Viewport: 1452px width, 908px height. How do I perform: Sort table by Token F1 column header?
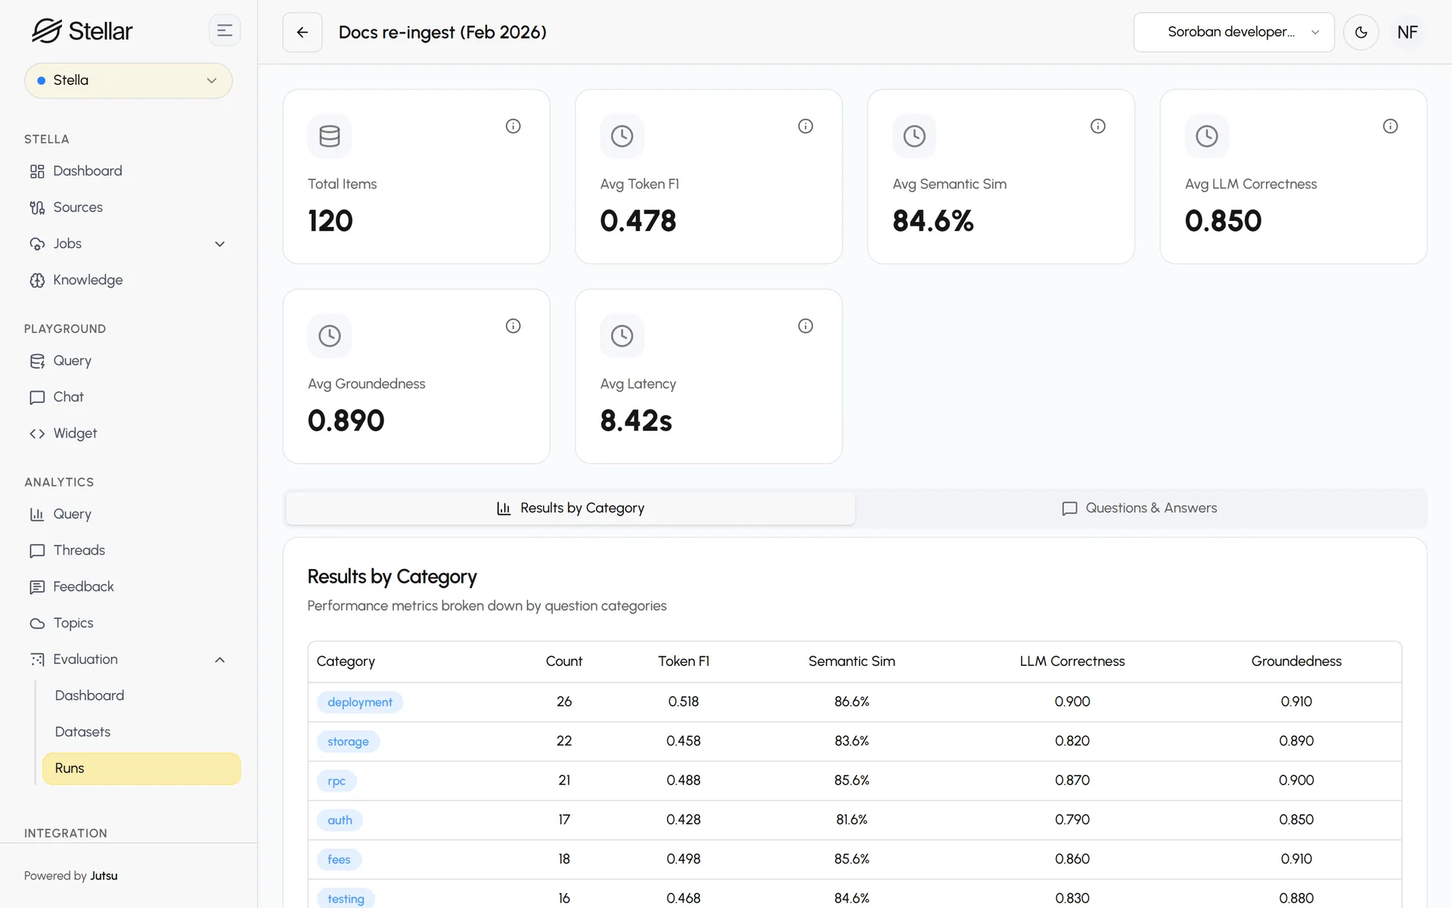pos(684,661)
